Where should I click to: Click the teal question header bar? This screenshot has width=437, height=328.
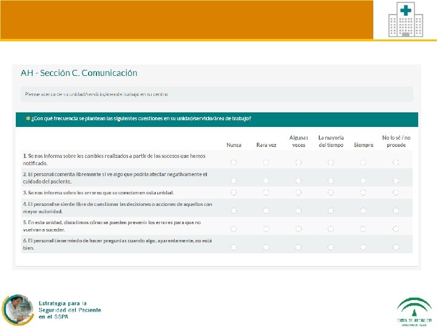pos(217,120)
